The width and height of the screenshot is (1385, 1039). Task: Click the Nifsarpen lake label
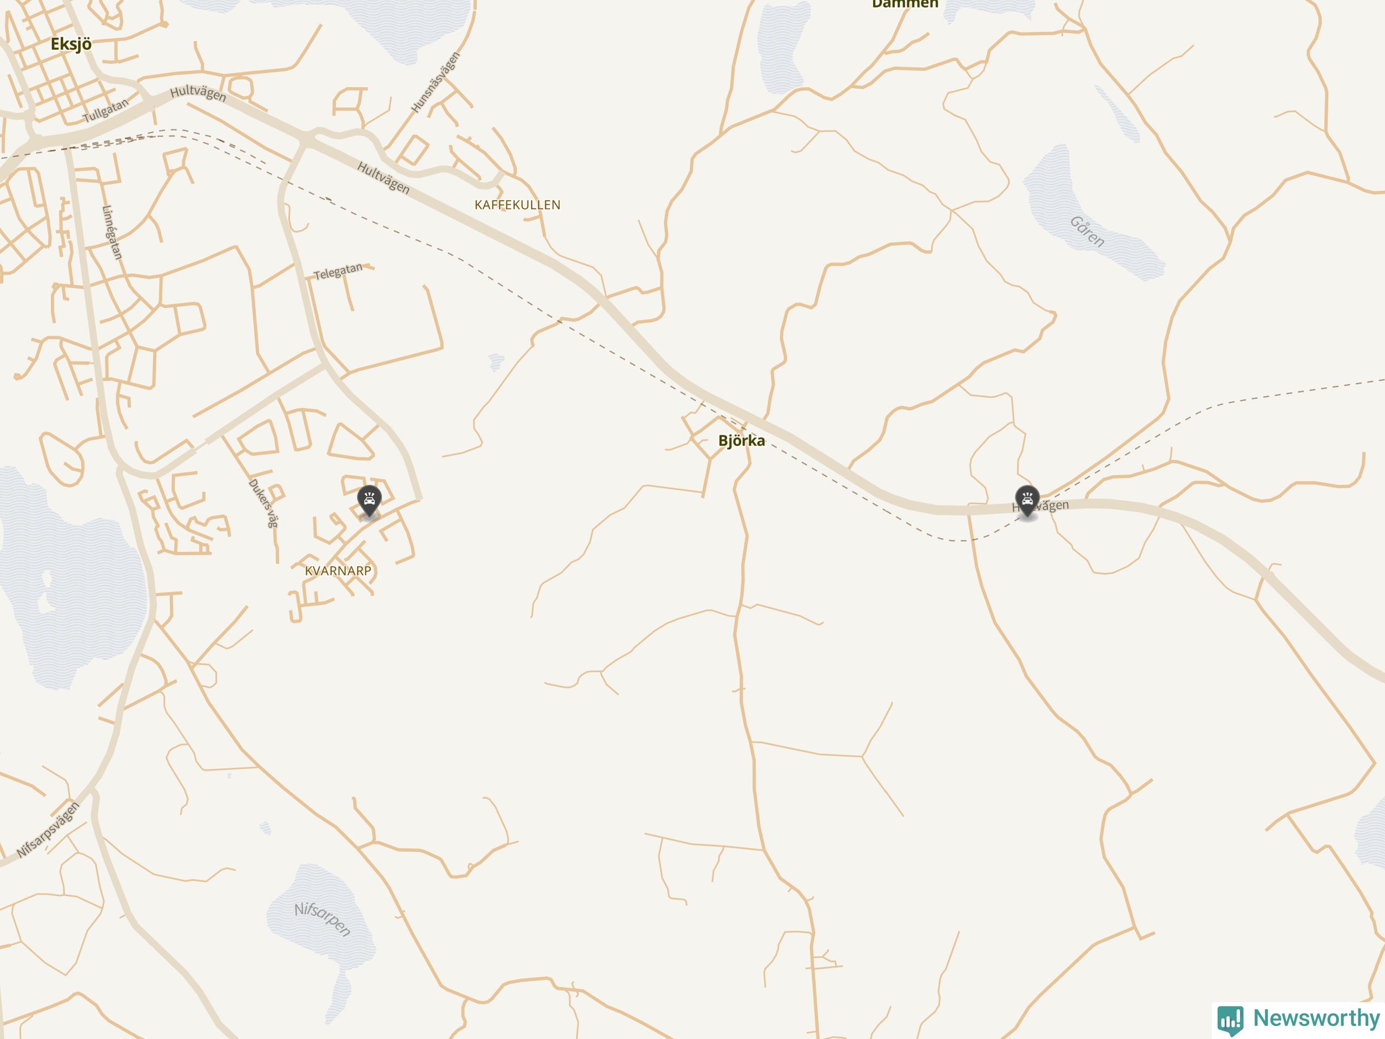click(322, 919)
